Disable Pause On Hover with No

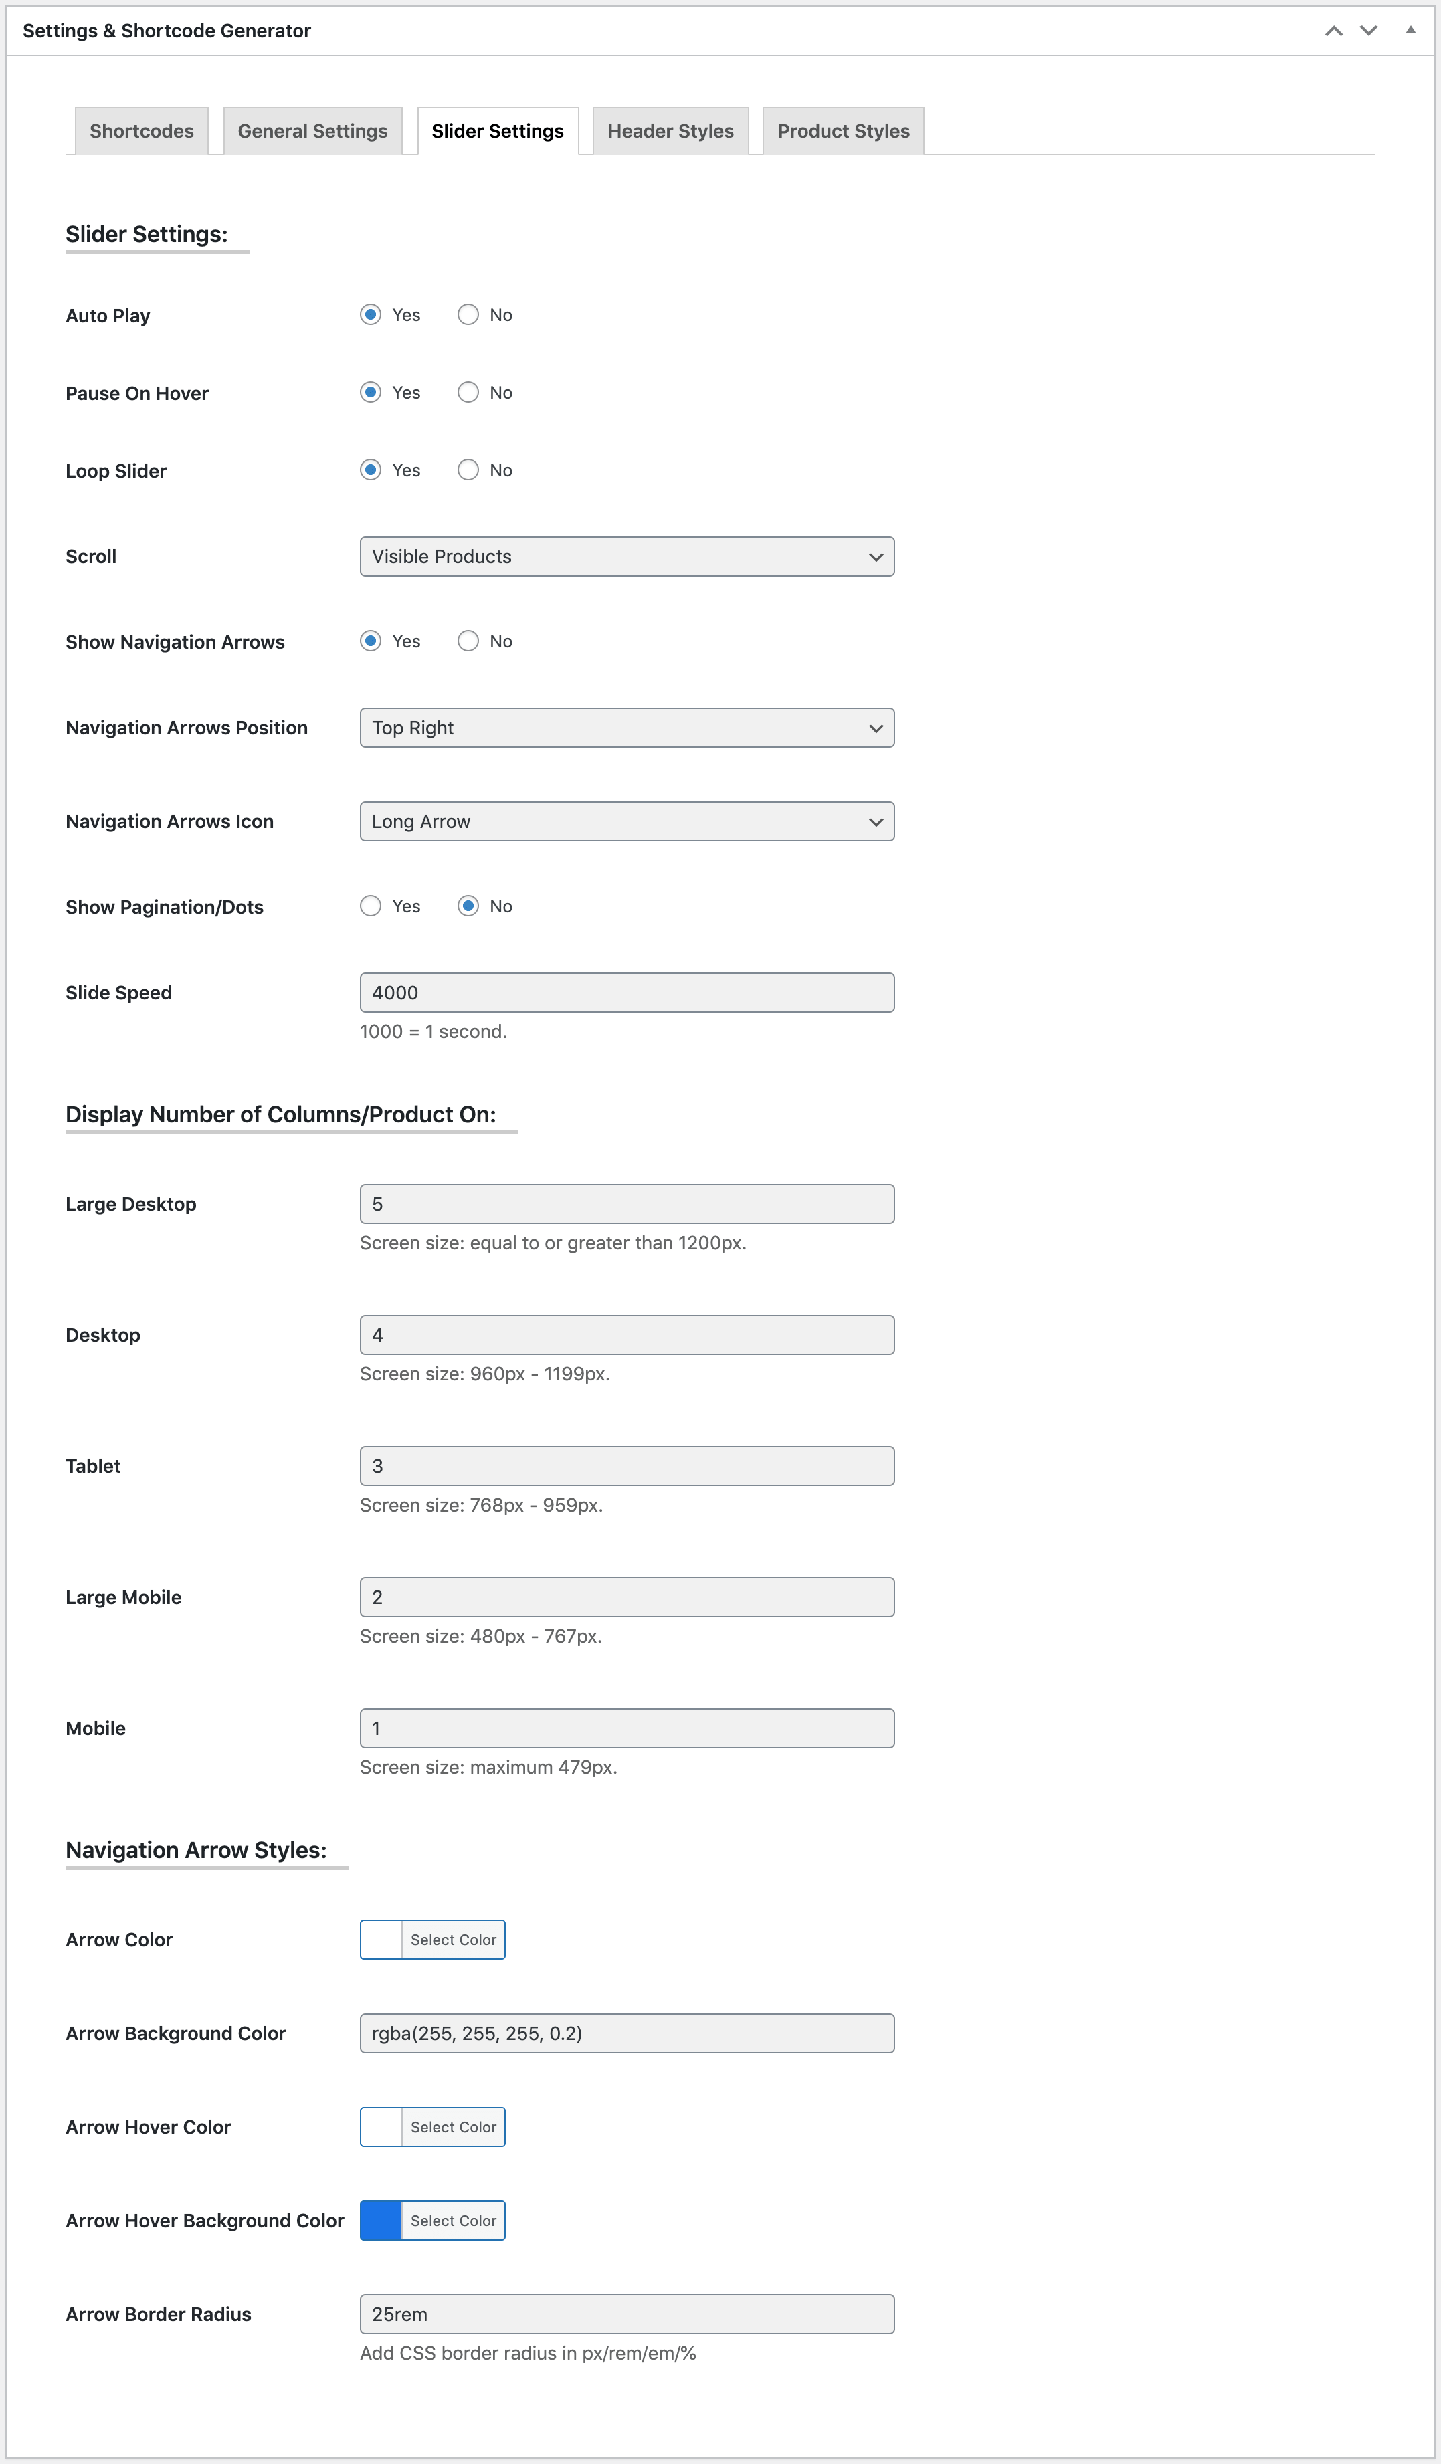tap(468, 392)
